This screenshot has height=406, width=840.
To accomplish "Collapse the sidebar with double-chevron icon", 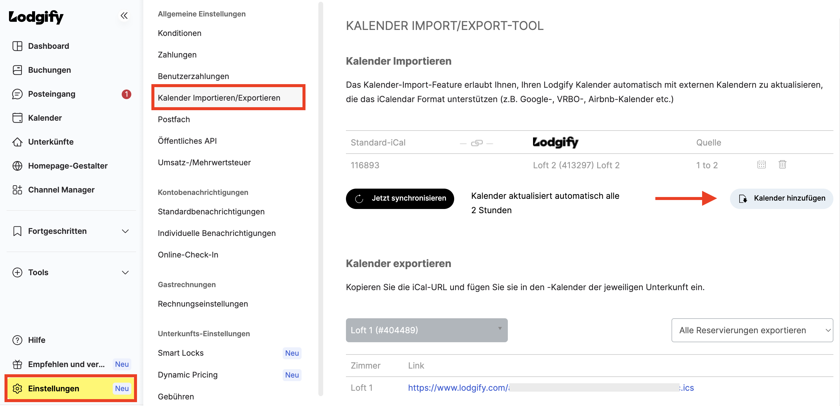I will (x=124, y=16).
